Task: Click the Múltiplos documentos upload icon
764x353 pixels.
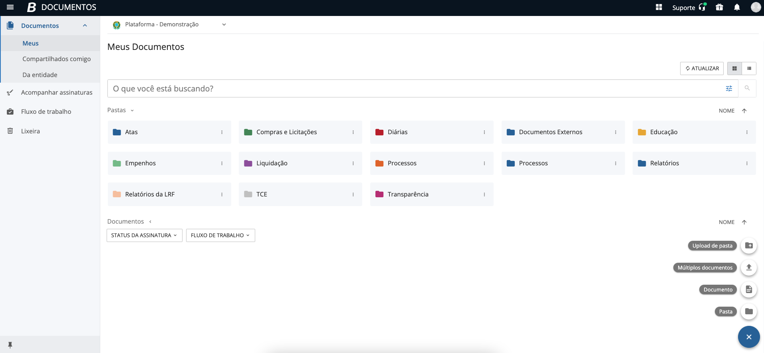Action: (x=749, y=268)
